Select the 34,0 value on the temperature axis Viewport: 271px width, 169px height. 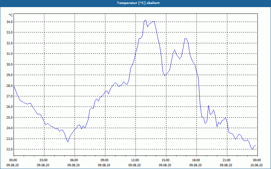click(10, 22)
